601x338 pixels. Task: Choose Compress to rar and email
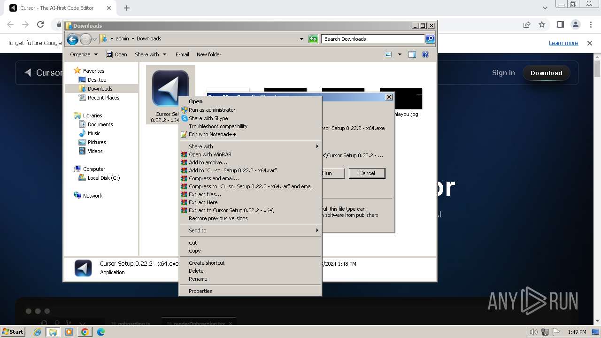(x=250, y=186)
